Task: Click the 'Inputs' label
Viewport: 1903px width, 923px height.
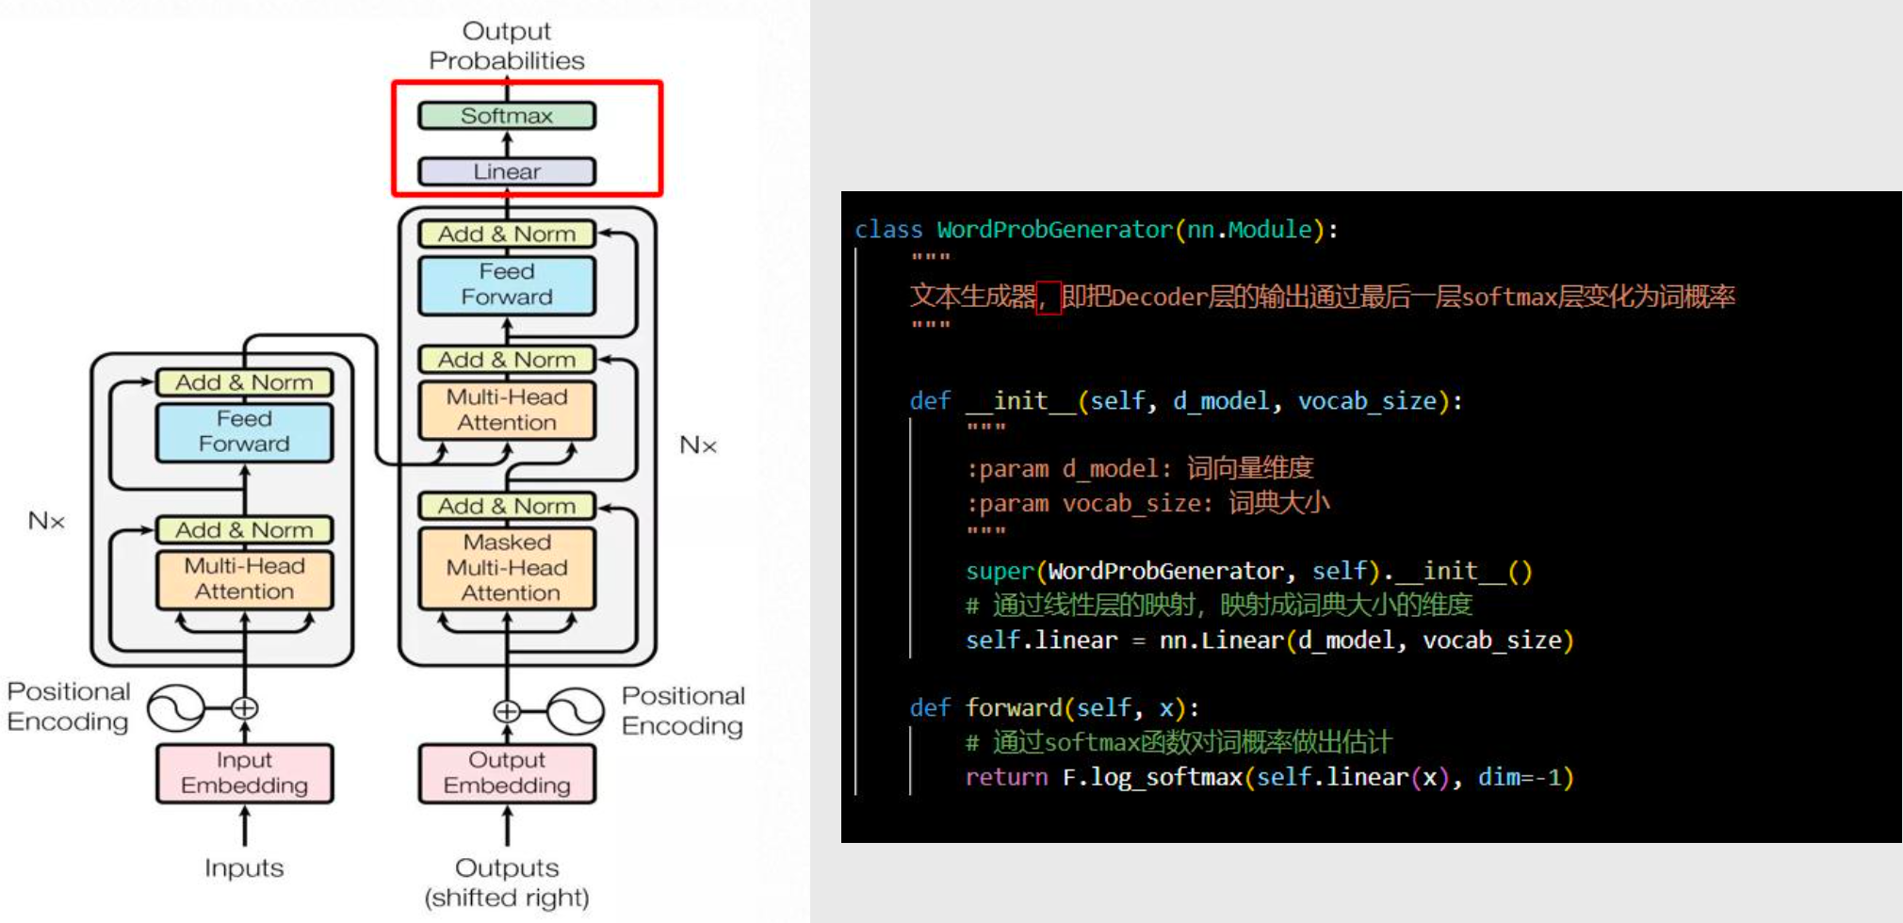Action: pos(244,867)
